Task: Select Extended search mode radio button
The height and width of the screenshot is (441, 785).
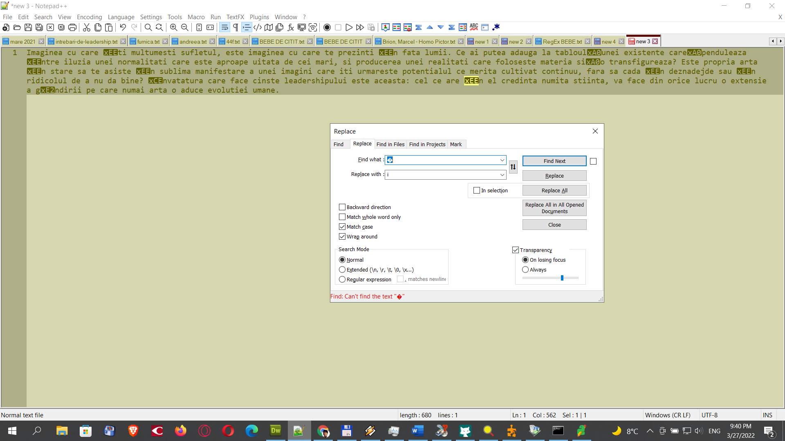Action: (342, 269)
